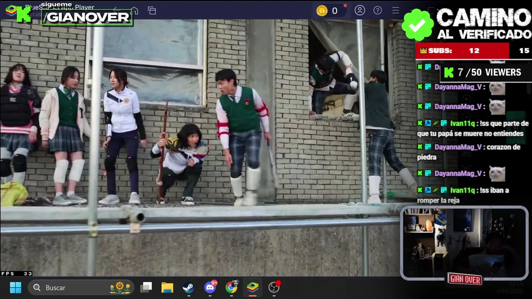Focus the BlueStacks taskbar icon
This screenshot has height=299, width=532.
(253, 287)
